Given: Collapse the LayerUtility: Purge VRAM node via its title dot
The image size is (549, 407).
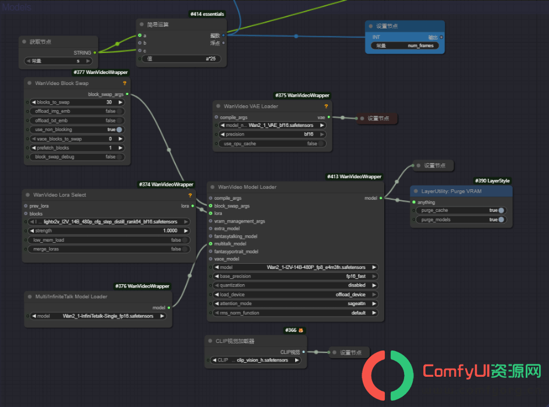Looking at the screenshot, I should pos(416,191).
